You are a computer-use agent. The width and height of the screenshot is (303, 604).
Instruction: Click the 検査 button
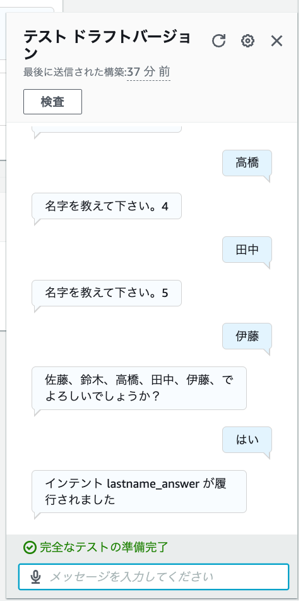(53, 102)
